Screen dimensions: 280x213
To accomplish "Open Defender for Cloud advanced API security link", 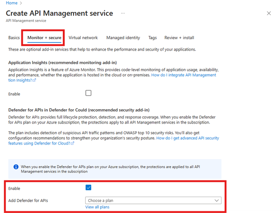I will click(x=188, y=138).
